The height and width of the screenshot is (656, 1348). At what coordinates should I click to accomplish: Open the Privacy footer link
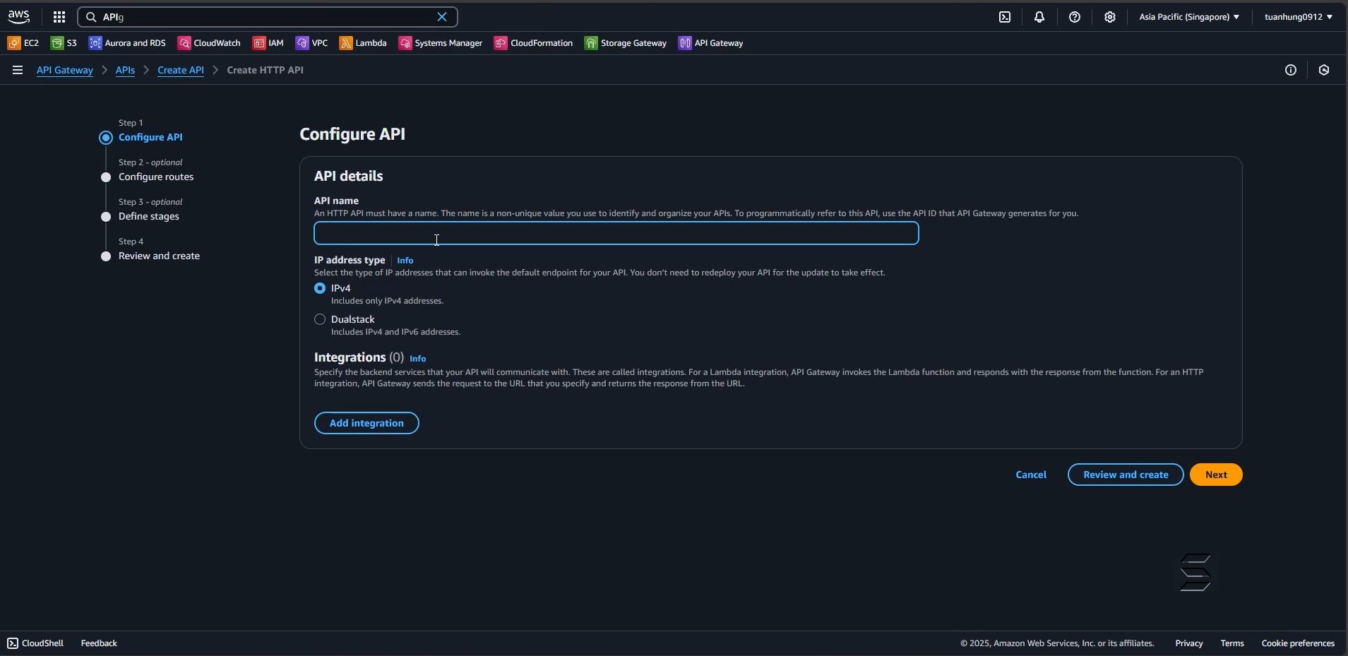[1189, 643]
